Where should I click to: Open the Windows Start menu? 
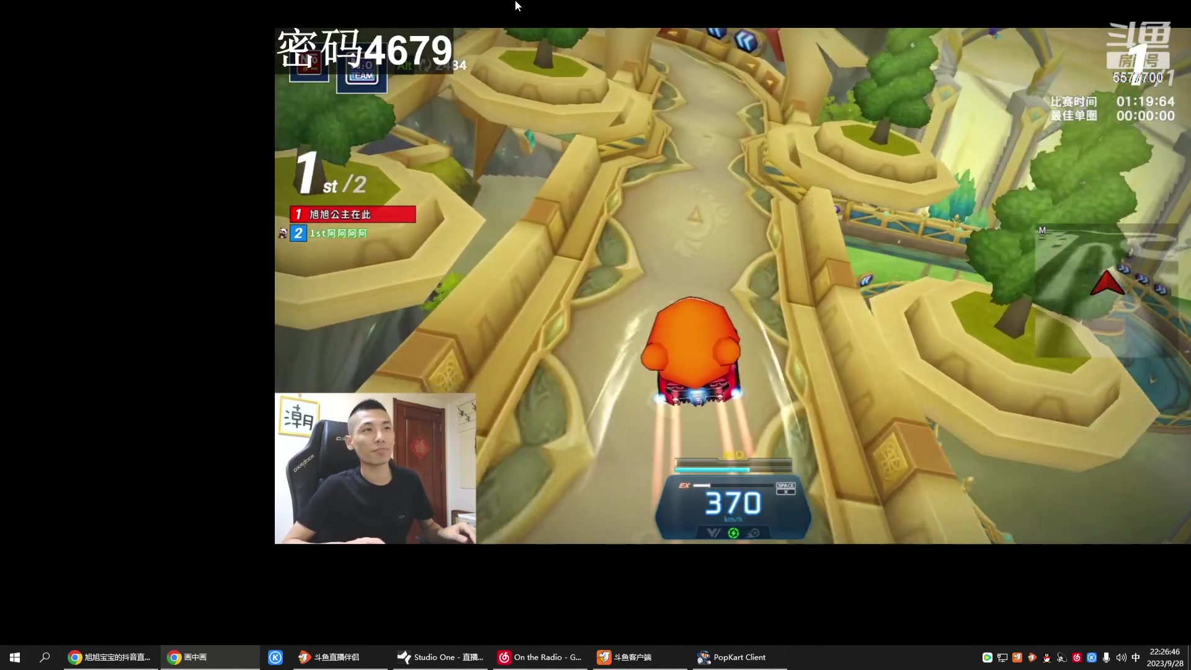(15, 657)
